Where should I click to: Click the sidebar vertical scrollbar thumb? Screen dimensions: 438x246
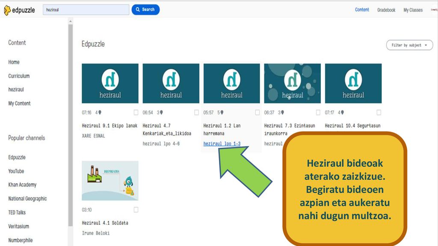point(71,125)
